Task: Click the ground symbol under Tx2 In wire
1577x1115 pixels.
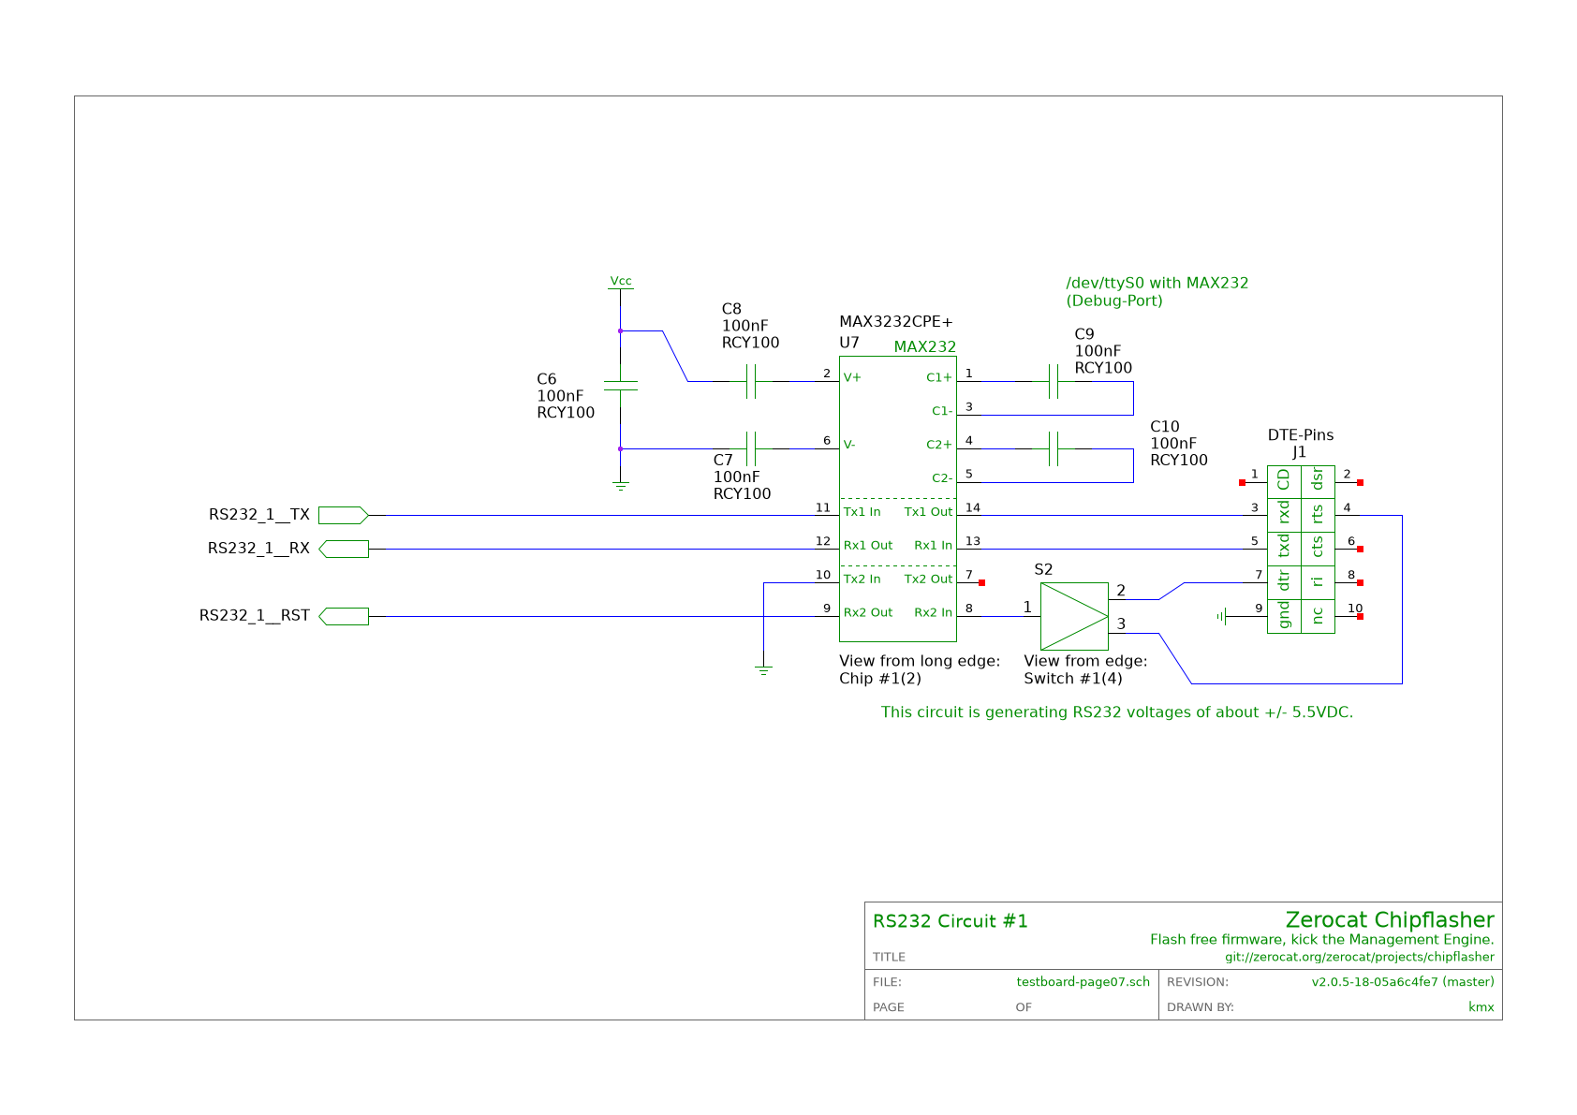Action: (x=763, y=670)
